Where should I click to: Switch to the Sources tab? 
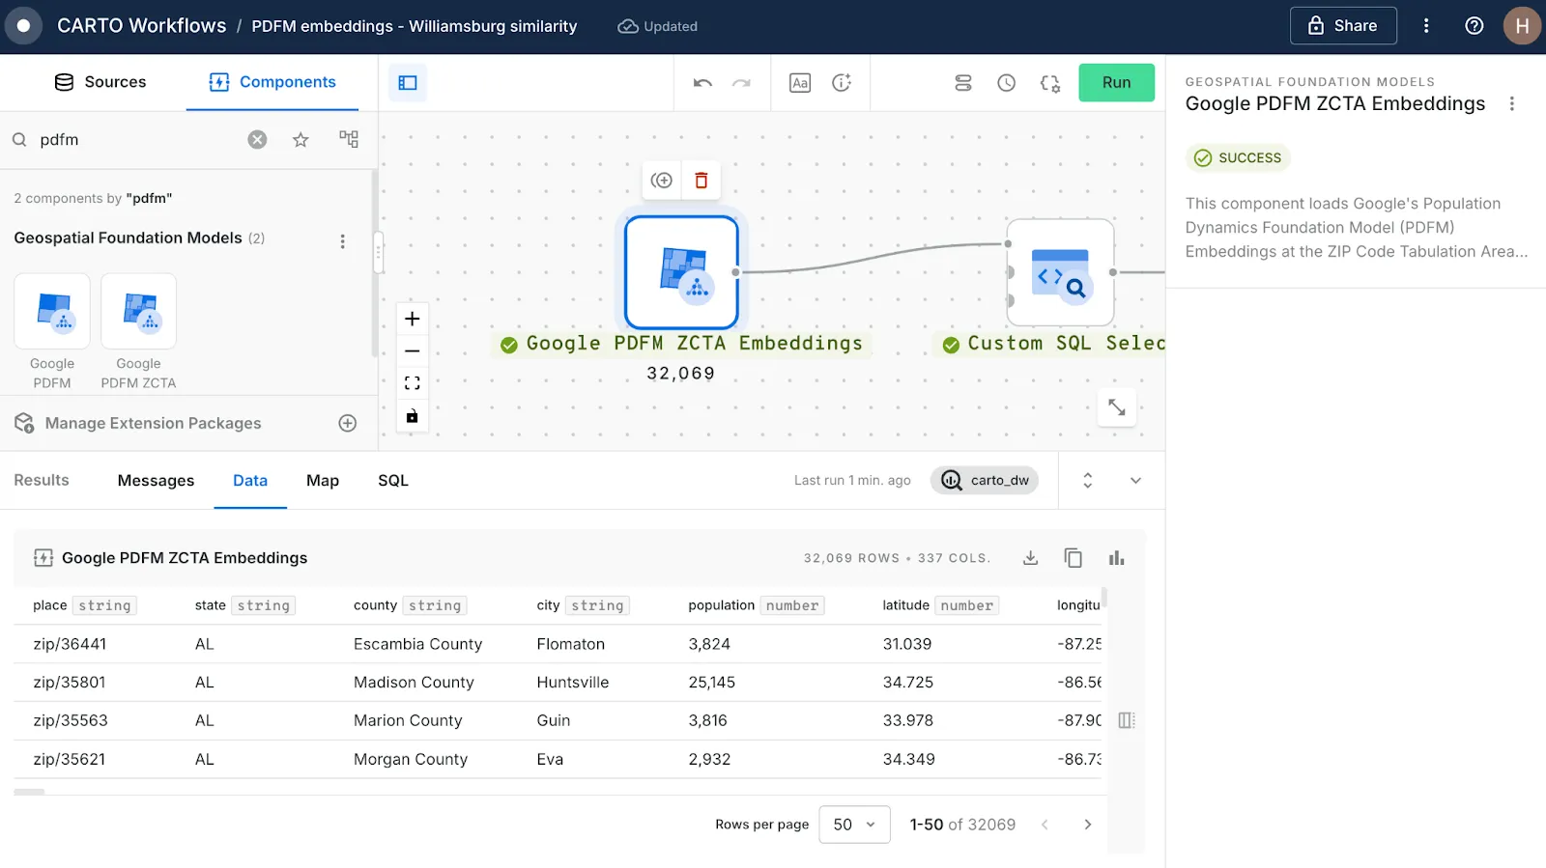[100, 82]
